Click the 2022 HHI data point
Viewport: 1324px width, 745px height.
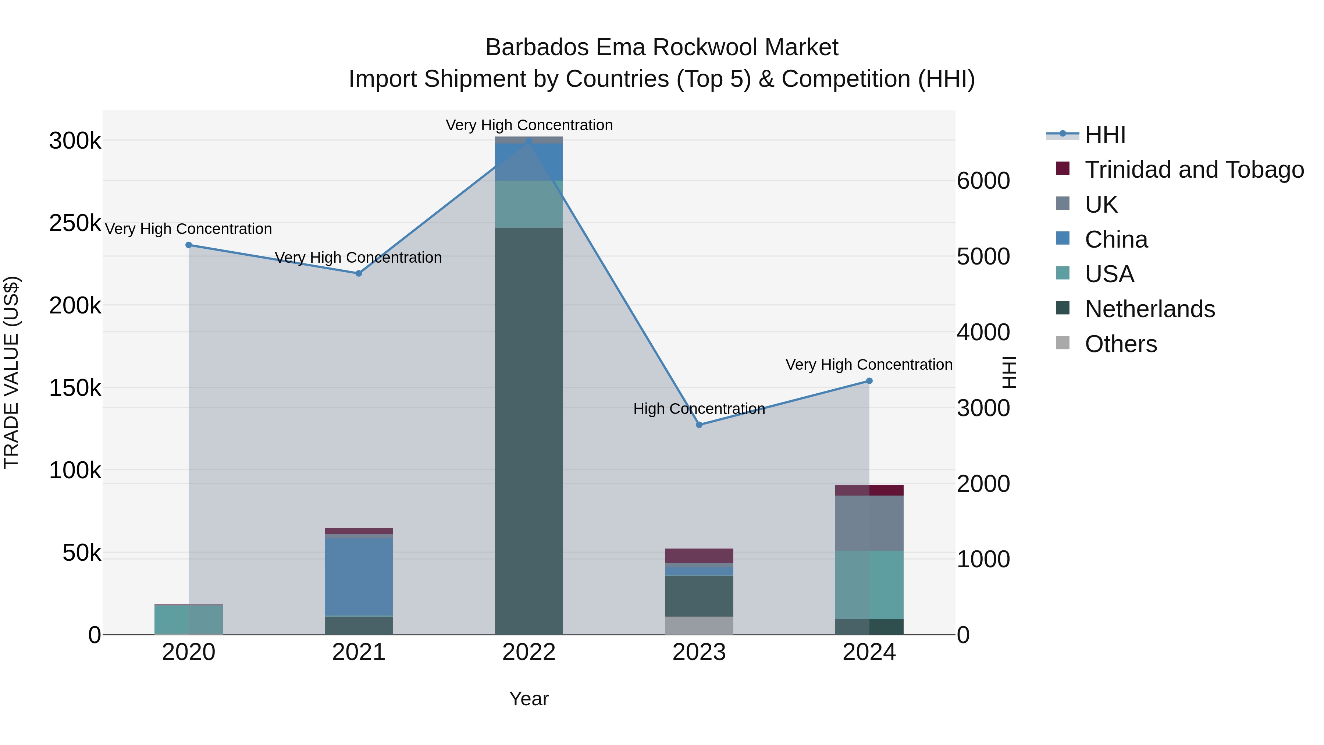(529, 141)
